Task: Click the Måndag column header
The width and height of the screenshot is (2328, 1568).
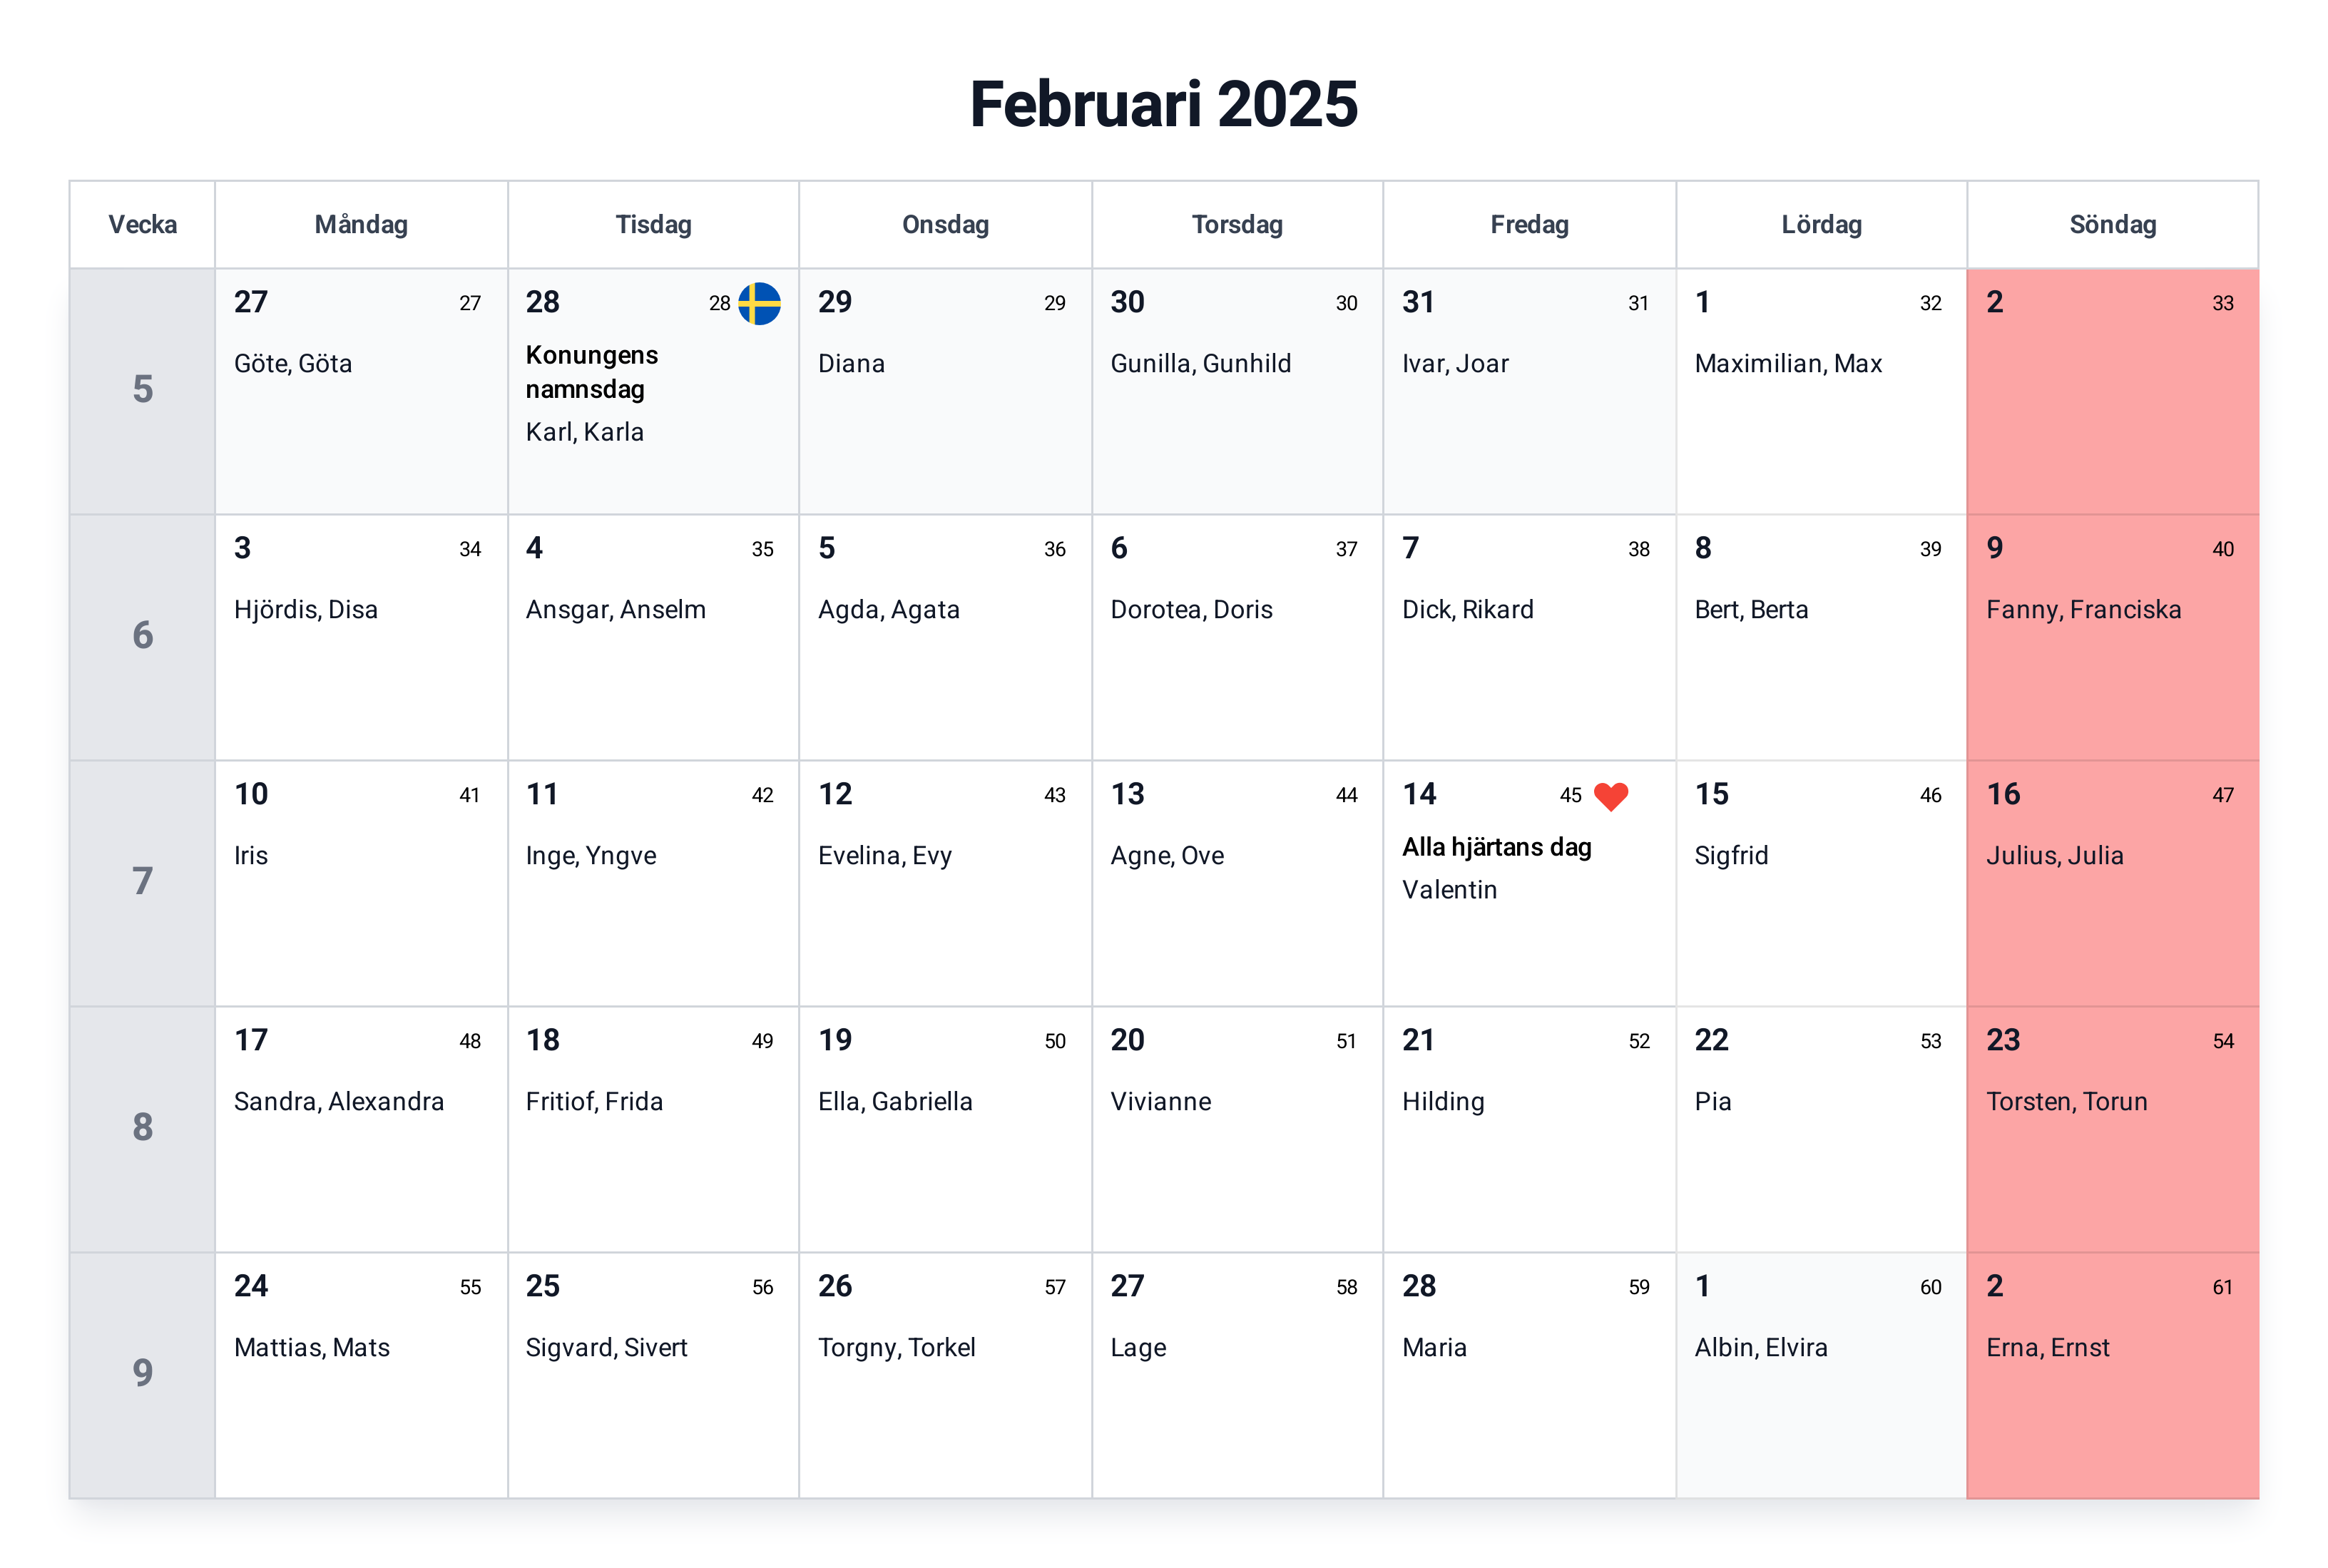Action: [361, 225]
